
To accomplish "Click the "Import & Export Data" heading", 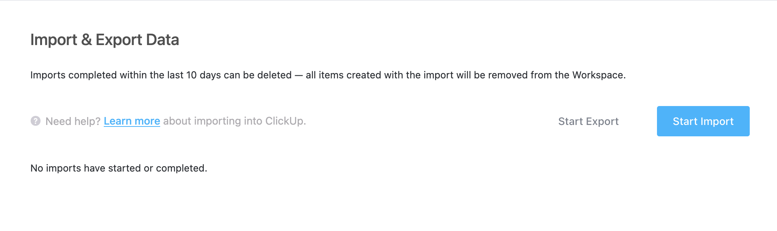I will click(x=105, y=40).
